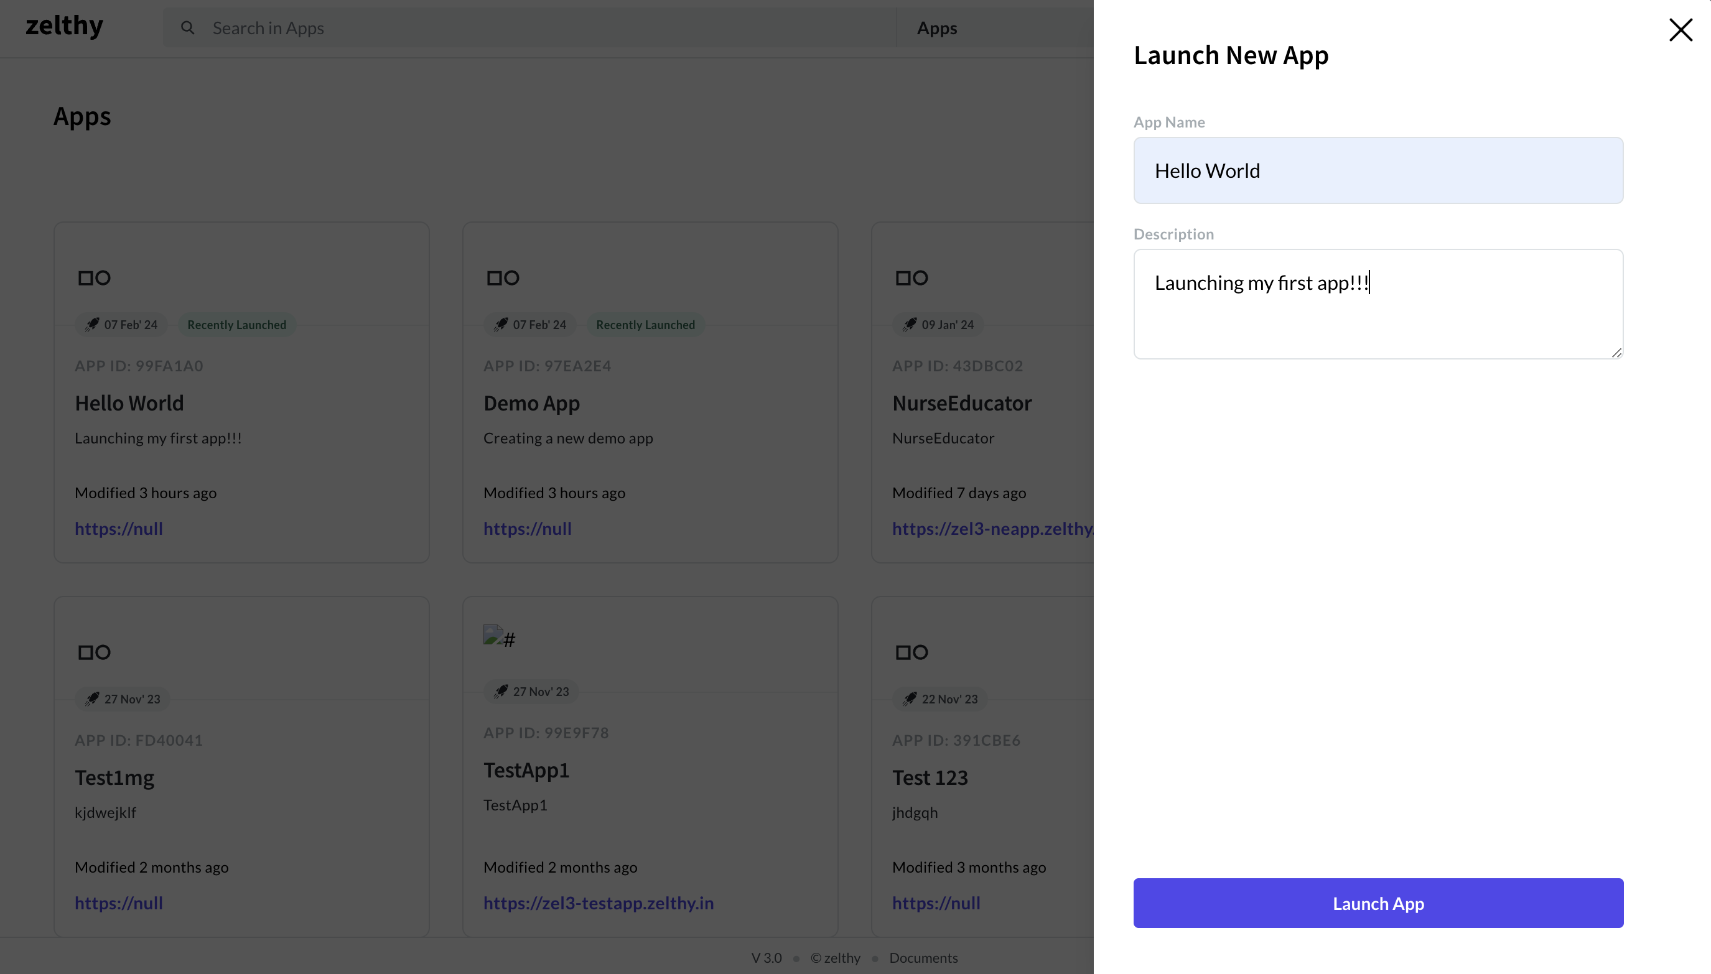Select the Test1mg app title
This screenshot has height=974, width=1711.
(x=114, y=778)
